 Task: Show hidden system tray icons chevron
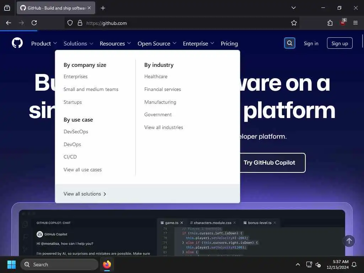298,264
